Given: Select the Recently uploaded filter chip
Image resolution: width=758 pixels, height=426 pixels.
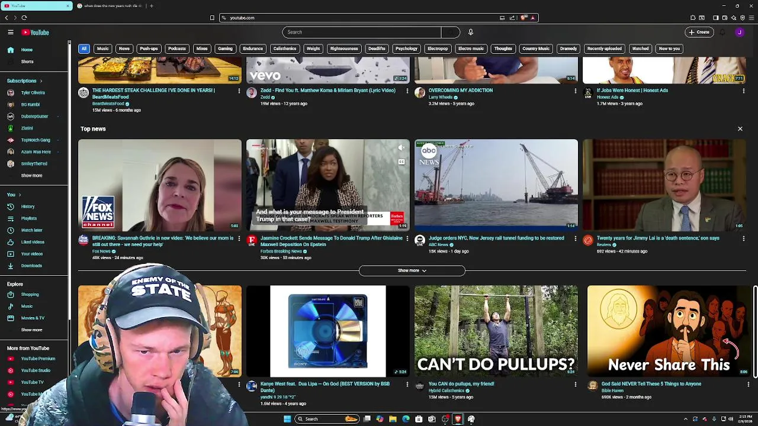Looking at the screenshot, I should (x=604, y=49).
